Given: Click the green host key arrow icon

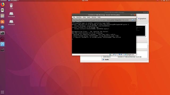Looking at the screenshot, I should tap(127, 55).
